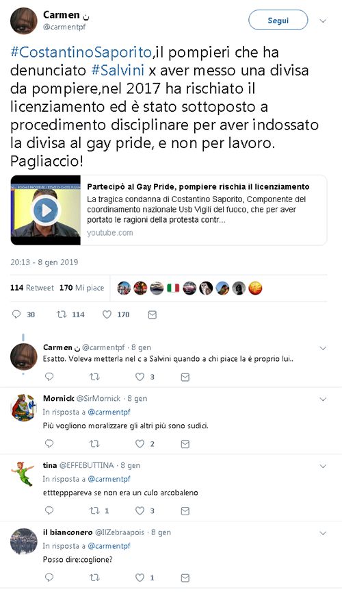Open more options chevron on main tweet
Image resolution: width=342 pixels, height=592 pixels.
coord(323,21)
